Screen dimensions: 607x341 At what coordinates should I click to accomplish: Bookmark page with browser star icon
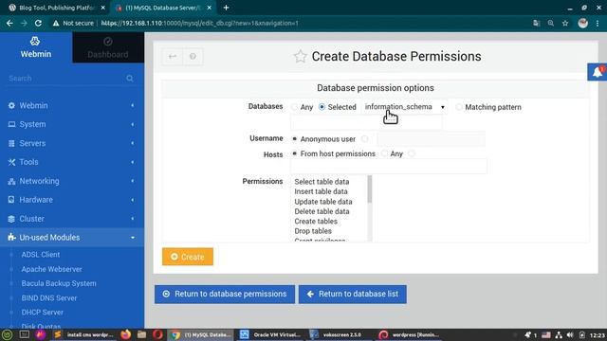[565, 23]
